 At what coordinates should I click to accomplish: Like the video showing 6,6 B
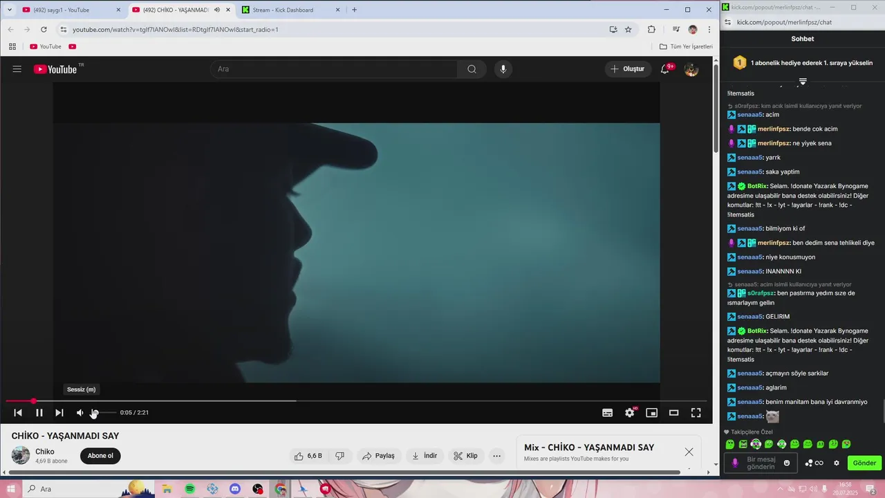point(308,456)
